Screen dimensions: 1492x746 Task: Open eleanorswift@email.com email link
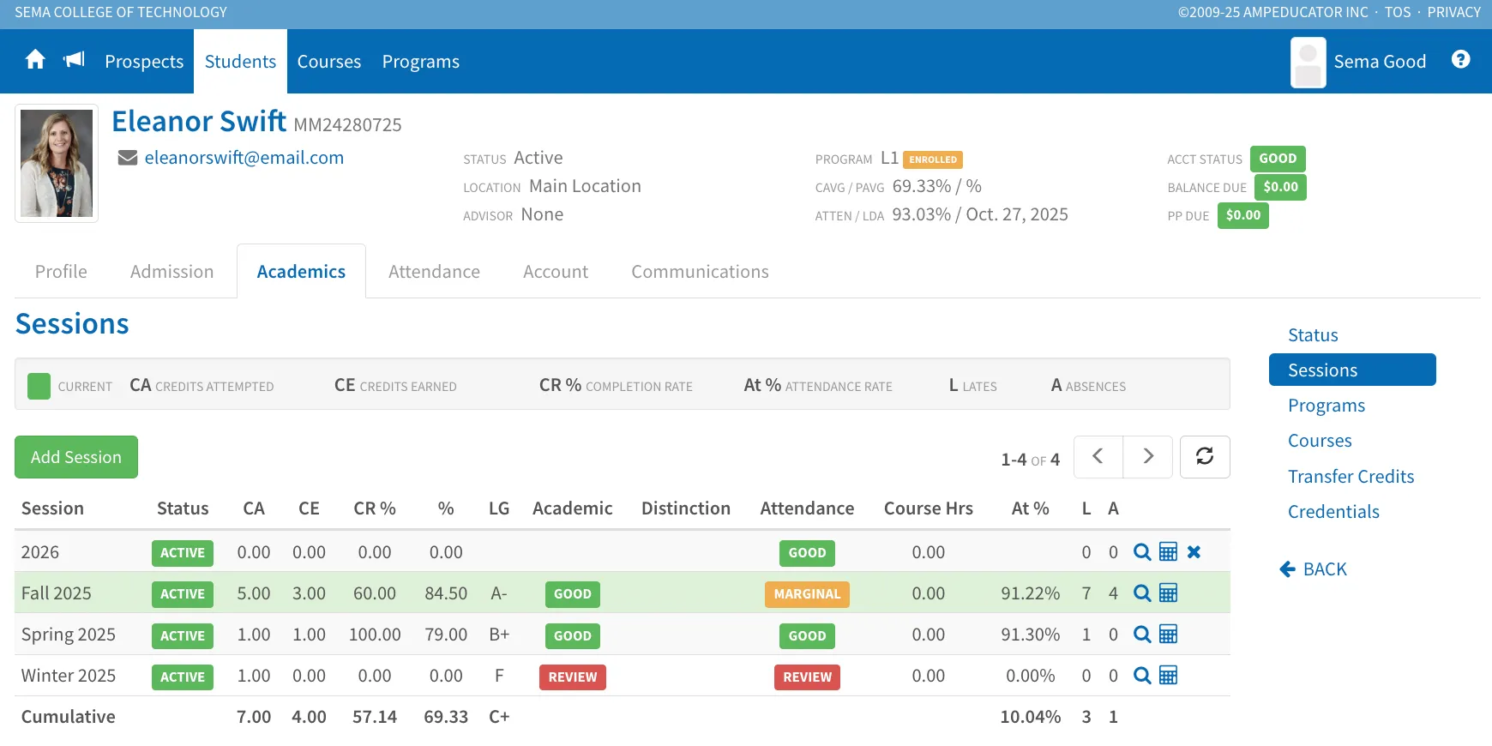pos(244,158)
